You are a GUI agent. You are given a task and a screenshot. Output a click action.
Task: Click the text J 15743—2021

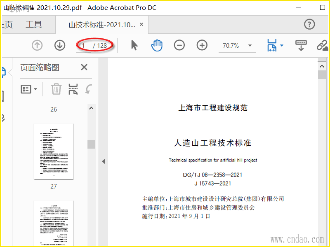[x=212, y=183]
